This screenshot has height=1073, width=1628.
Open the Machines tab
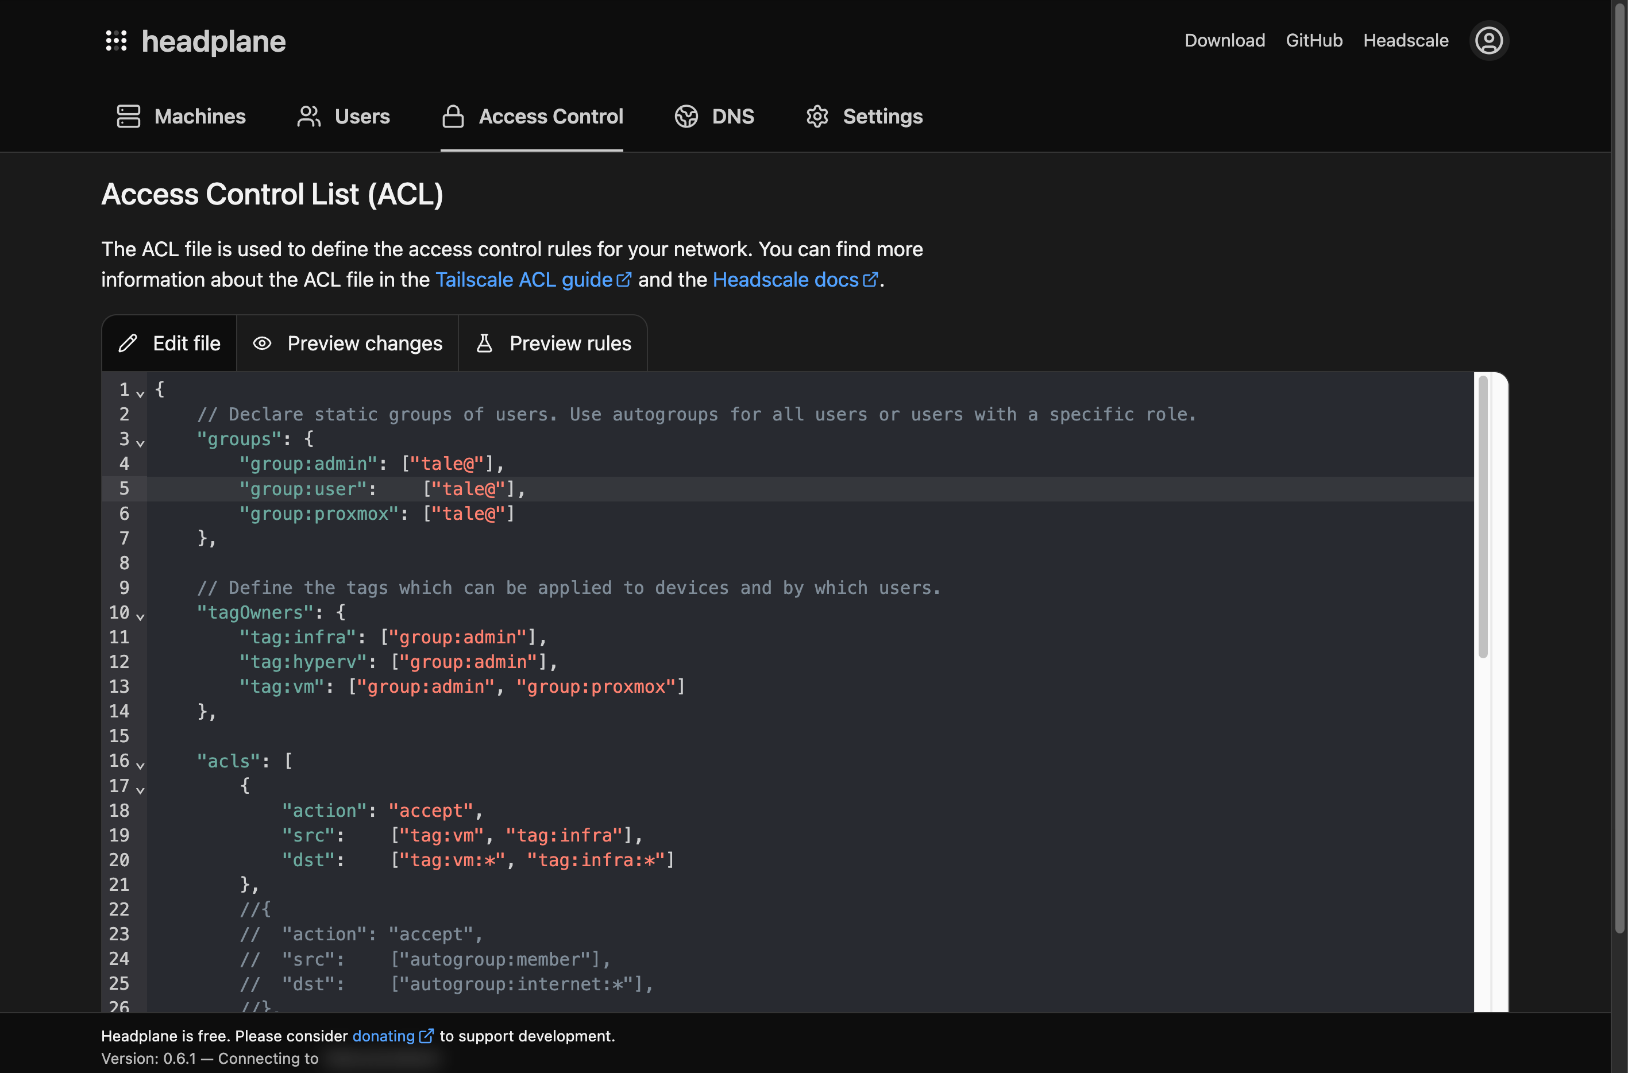(x=180, y=117)
